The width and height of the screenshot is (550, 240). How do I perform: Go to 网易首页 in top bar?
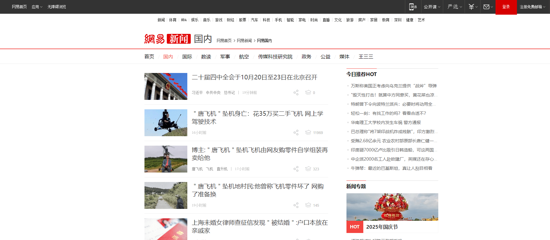click(19, 7)
